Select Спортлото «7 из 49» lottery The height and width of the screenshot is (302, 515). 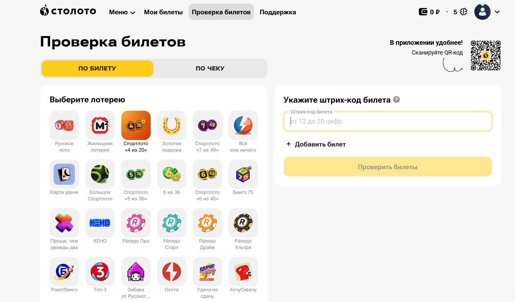pos(207,125)
